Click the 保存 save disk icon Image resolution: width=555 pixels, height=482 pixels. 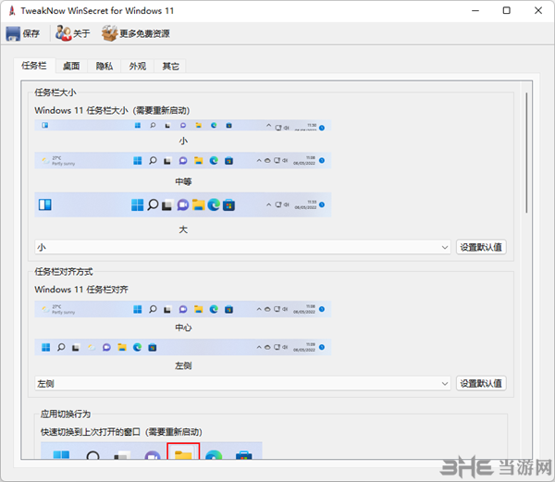coord(13,33)
